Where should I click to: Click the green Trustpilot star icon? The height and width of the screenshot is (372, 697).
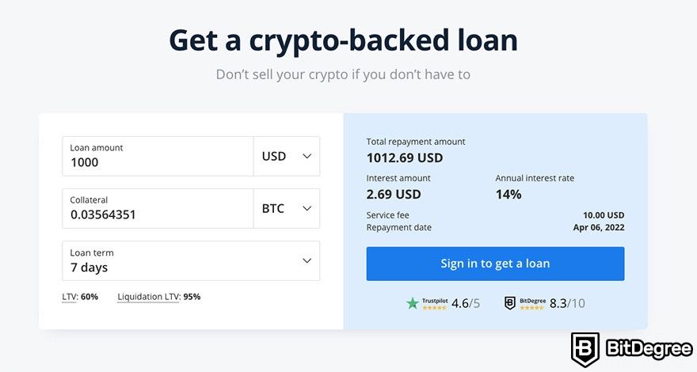tap(413, 303)
